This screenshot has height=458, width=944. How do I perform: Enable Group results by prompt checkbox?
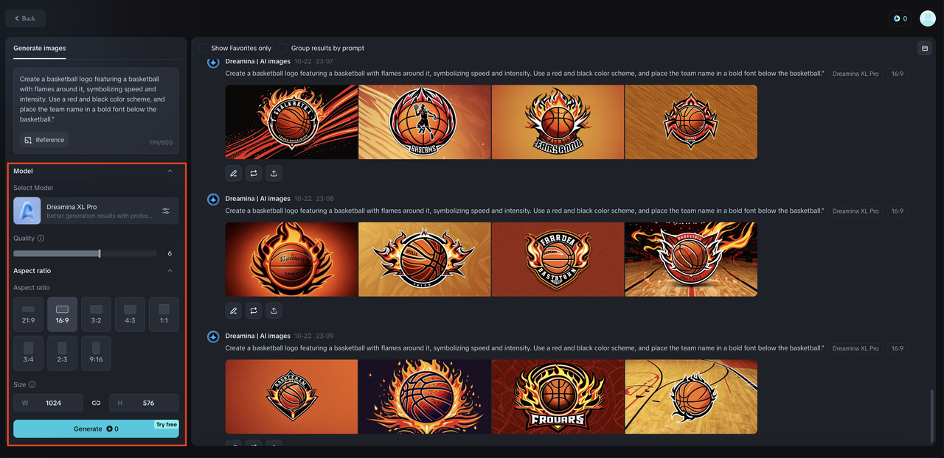click(x=283, y=48)
